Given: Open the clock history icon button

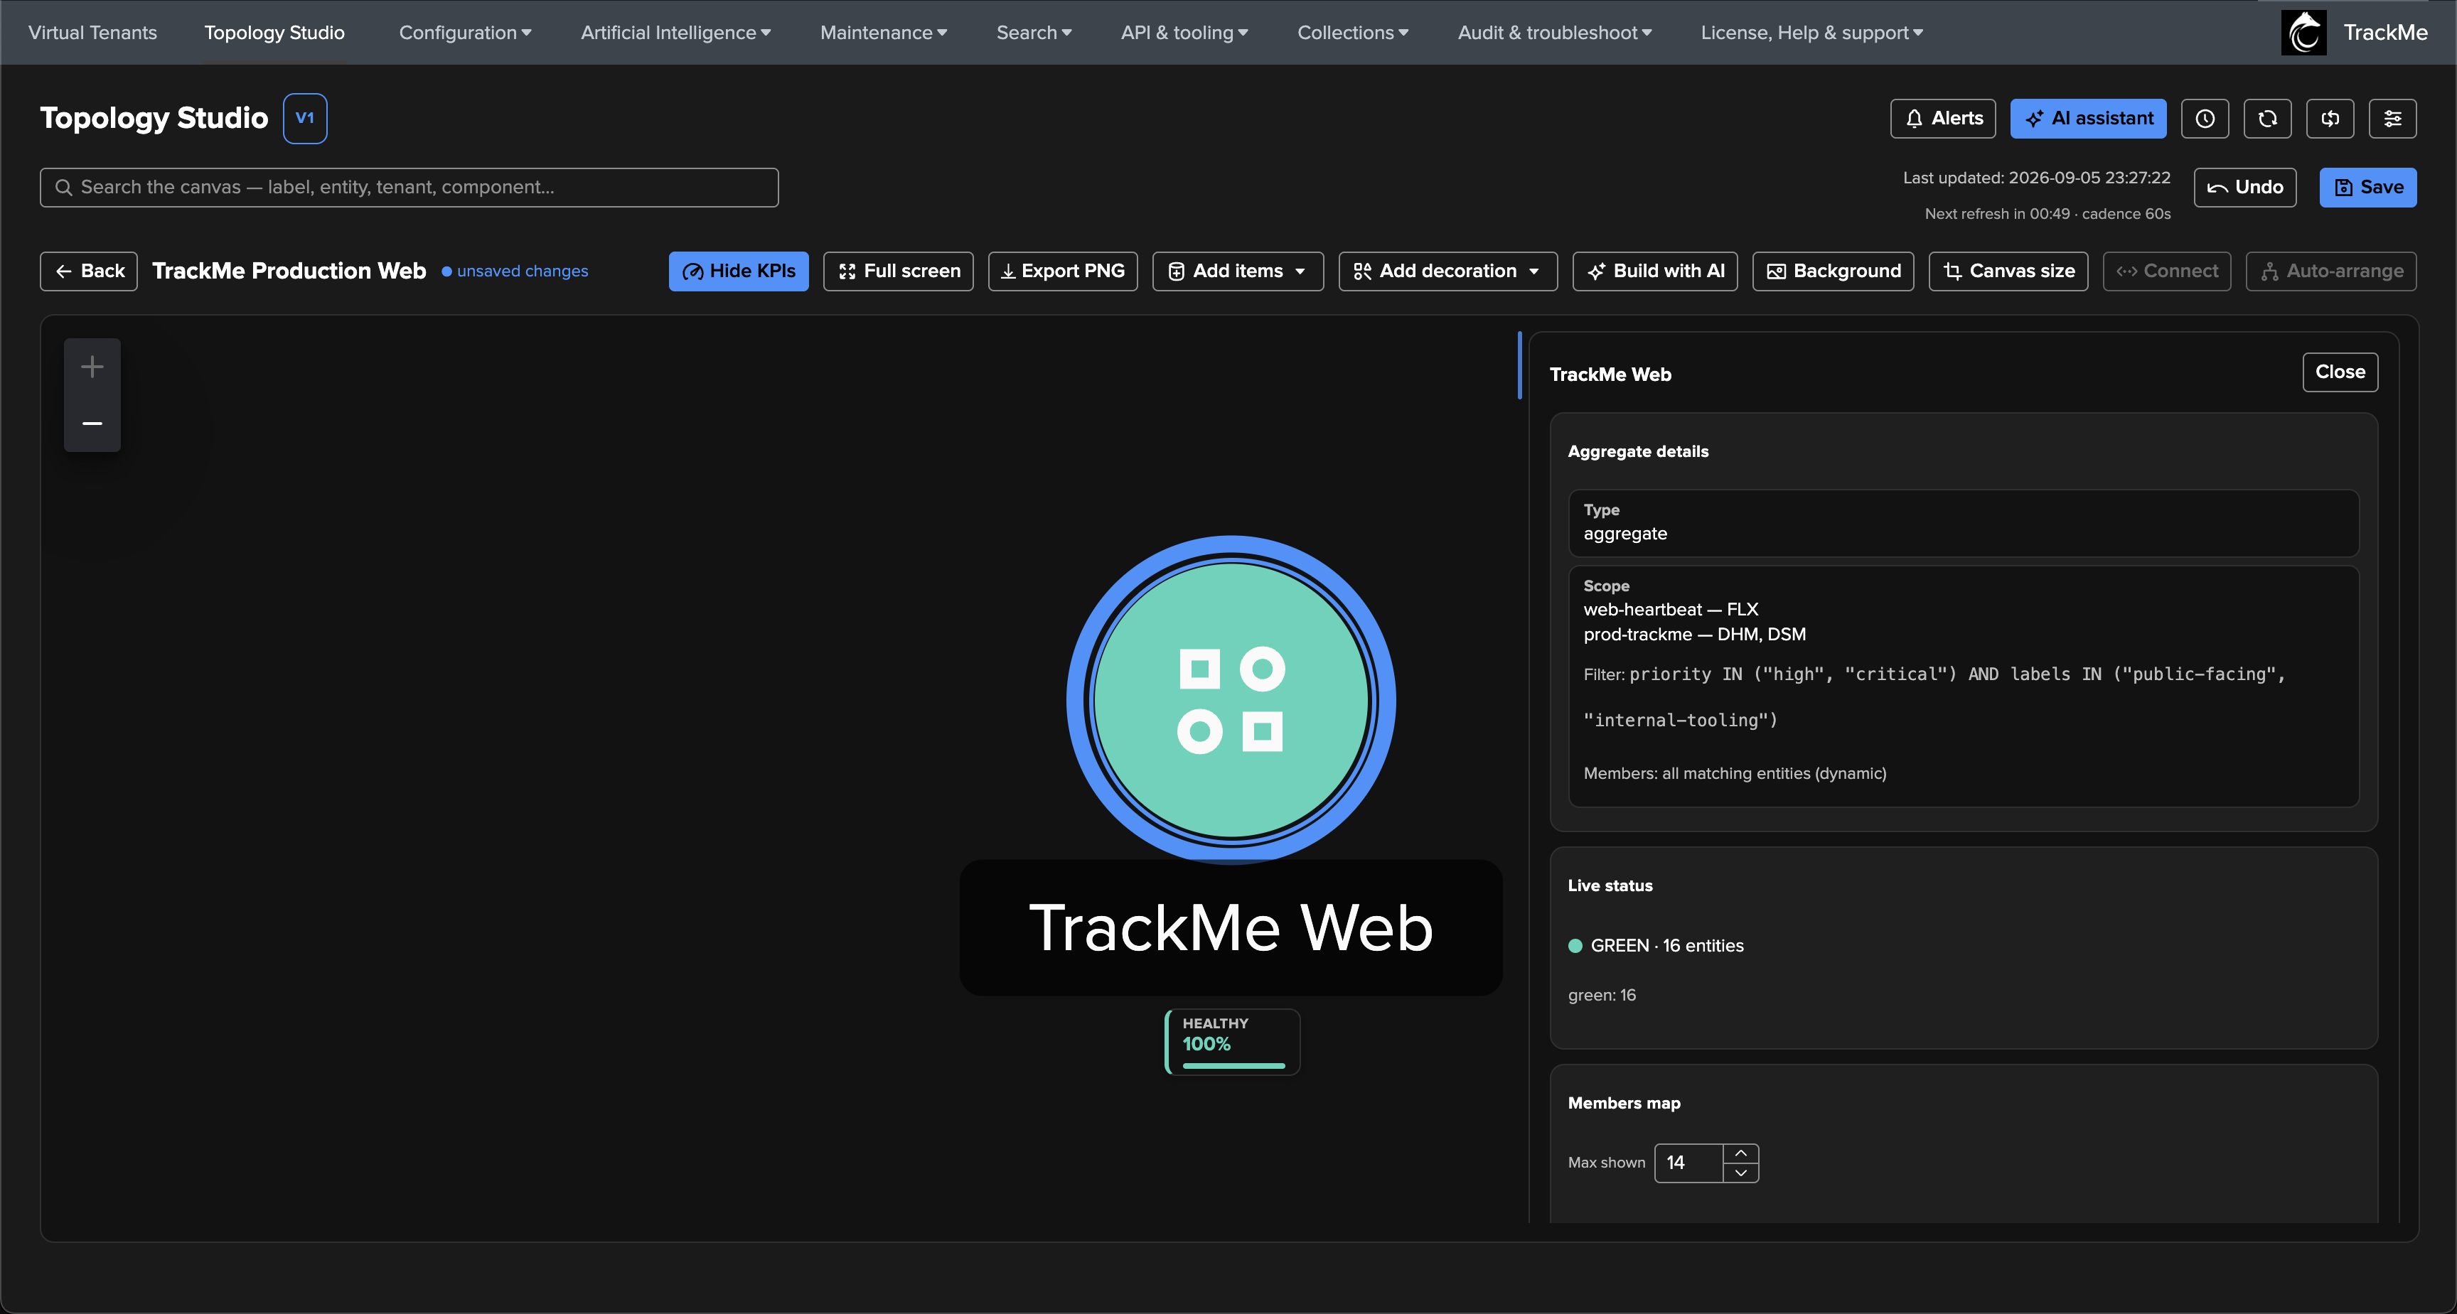Looking at the screenshot, I should click(2204, 118).
